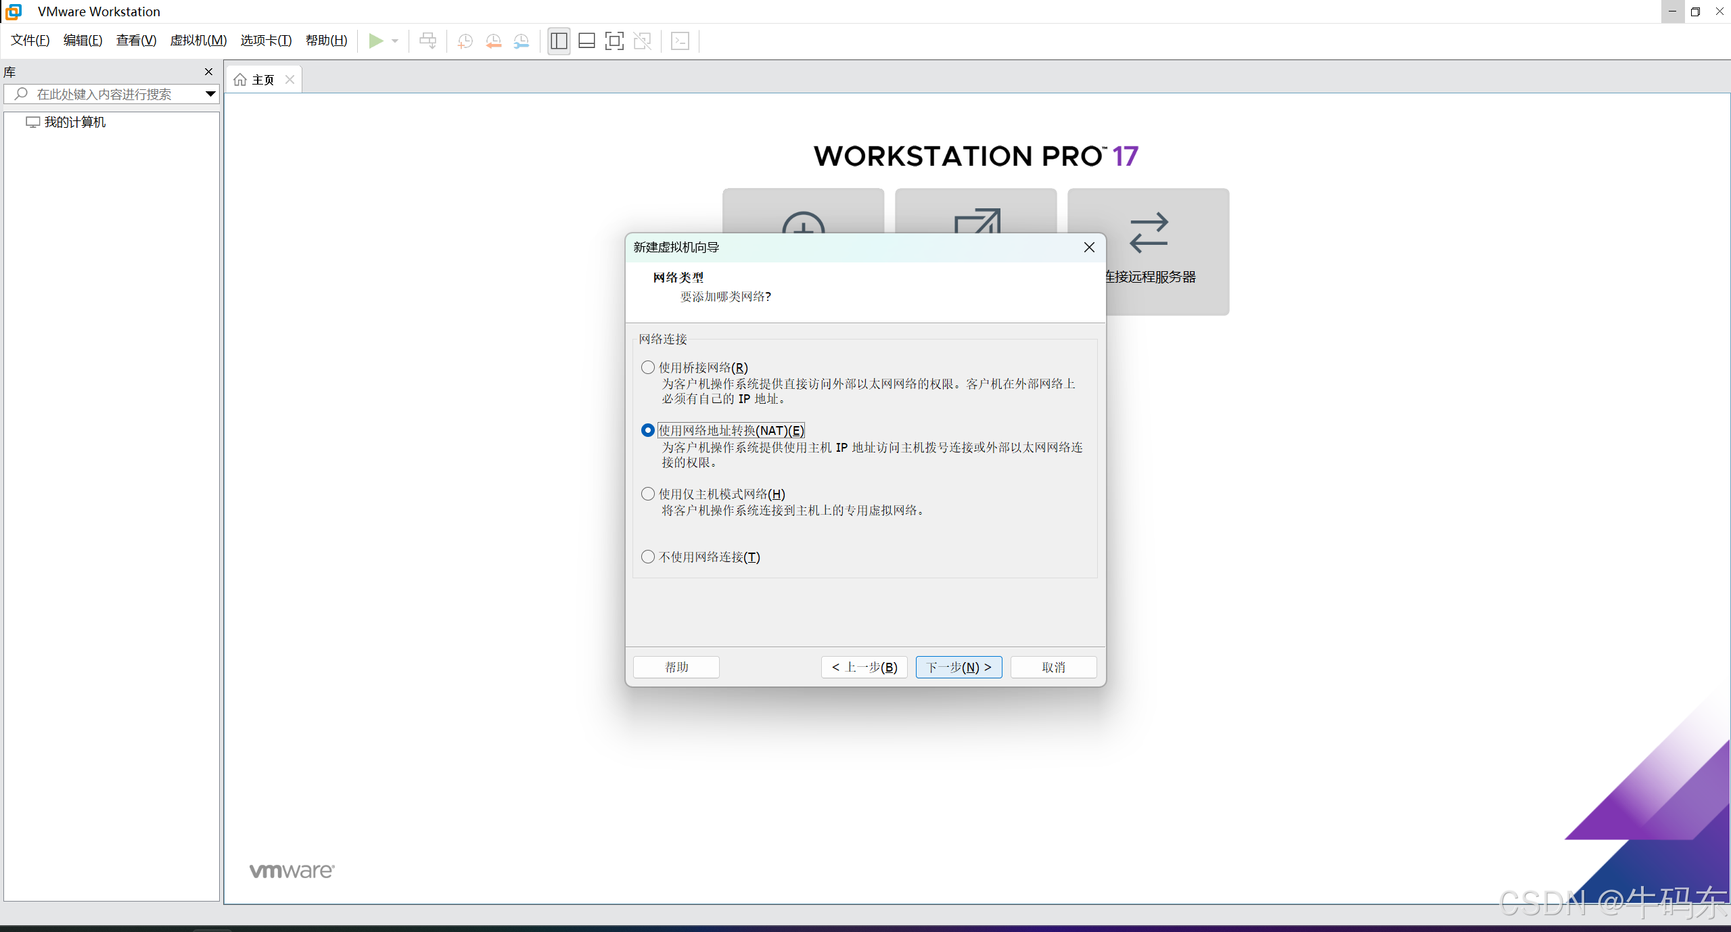The image size is (1731, 932).
Task: Select 我的计算机 in the library tree
Action: pos(74,122)
